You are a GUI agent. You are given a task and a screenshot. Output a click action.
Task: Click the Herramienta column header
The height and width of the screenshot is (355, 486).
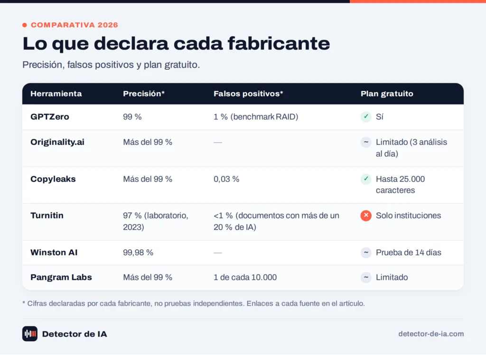click(x=56, y=93)
